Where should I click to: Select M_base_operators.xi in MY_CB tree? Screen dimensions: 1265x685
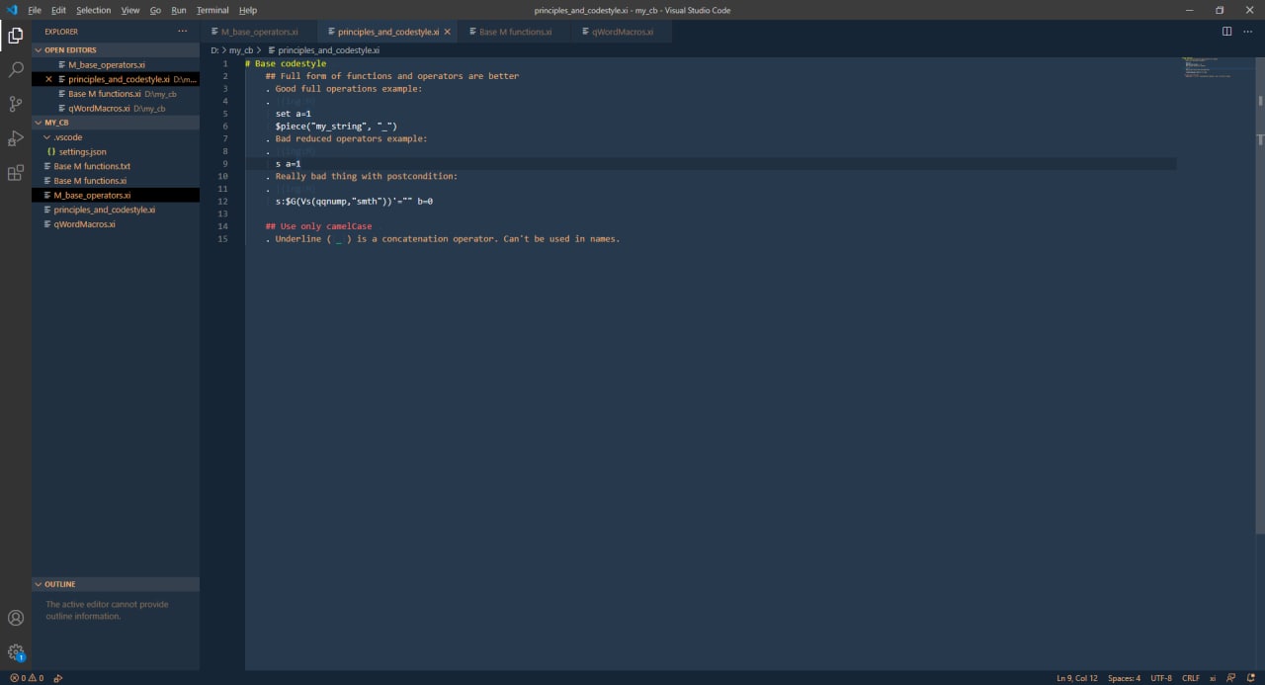[116, 196]
